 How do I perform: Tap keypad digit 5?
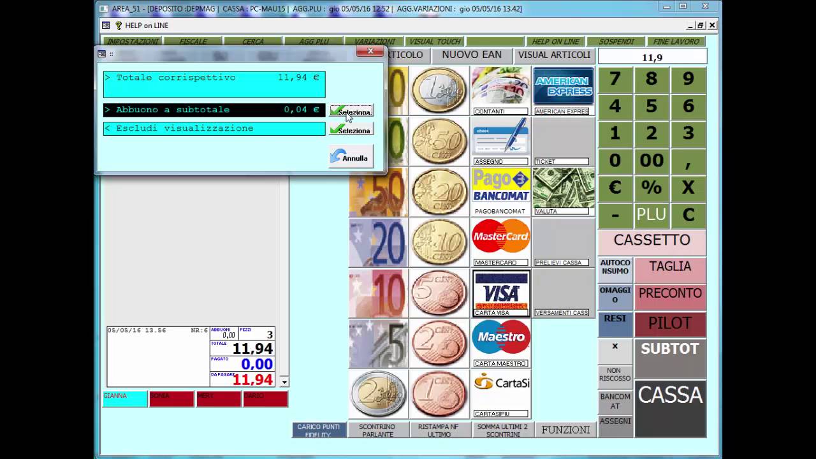pos(652,106)
